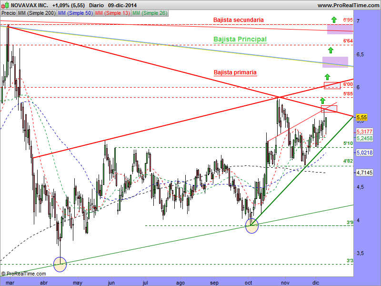
Task: Click the circle marking the April low
Action: point(60,265)
